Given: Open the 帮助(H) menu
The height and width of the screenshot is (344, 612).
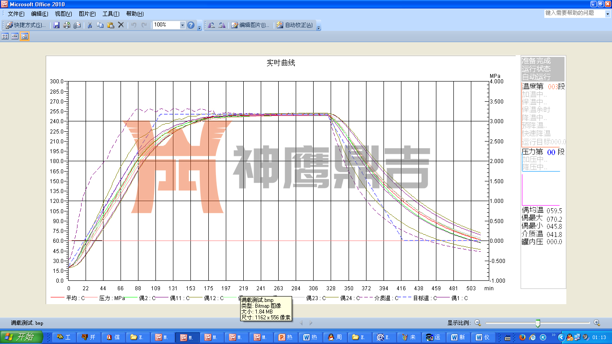Looking at the screenshot, I should pyautogui.click(x=135, y=14).
